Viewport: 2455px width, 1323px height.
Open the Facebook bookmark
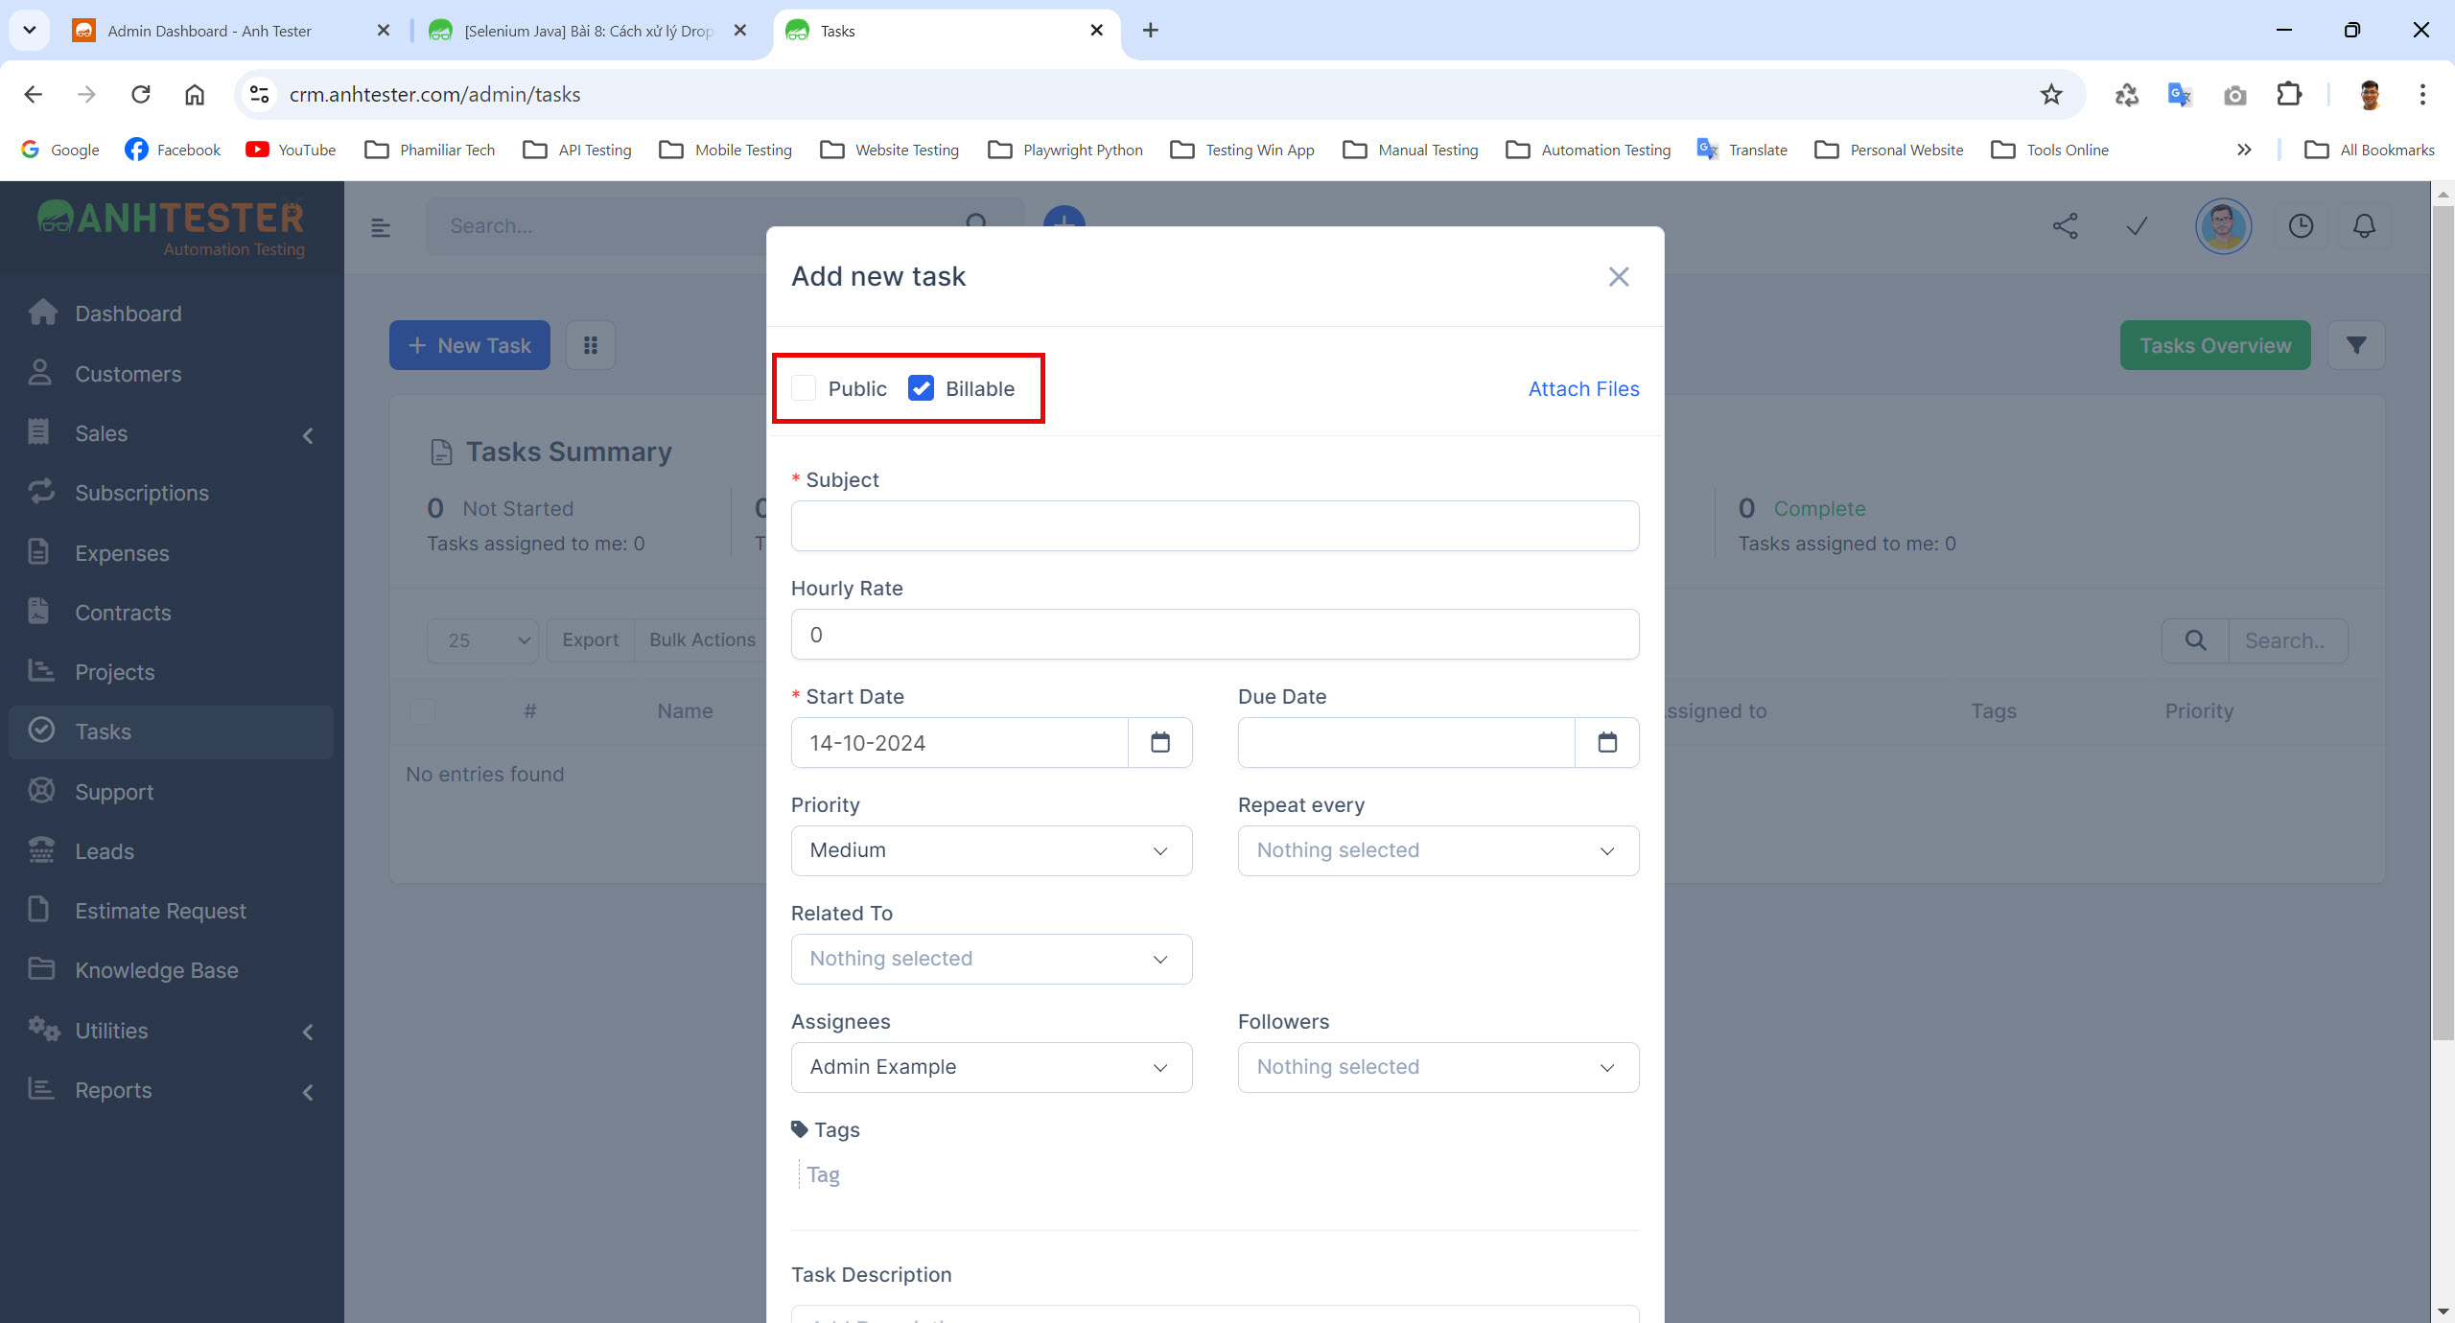pos(173,150)
